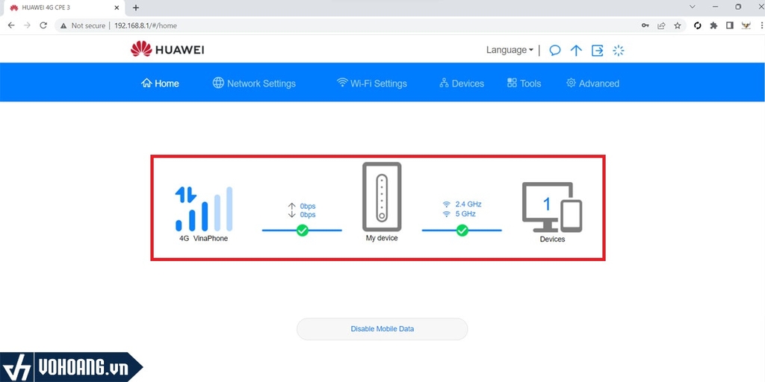This screenshot has width=765, height=382.
Task: Open the messages speech bubble icon
Action: coord(555,50)
